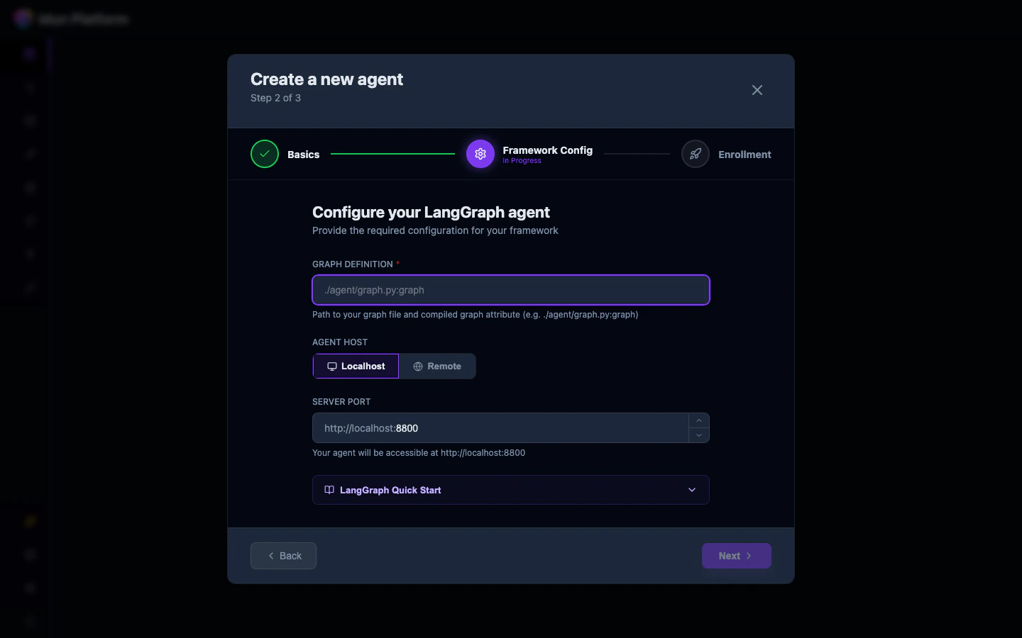Click the monitor icon inside Localhost option
The image size is (1022, 638).
pos(332,366)
